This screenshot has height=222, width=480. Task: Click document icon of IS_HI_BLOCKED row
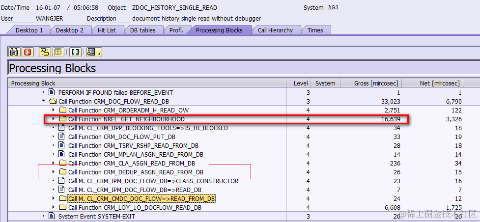[61, 128]
